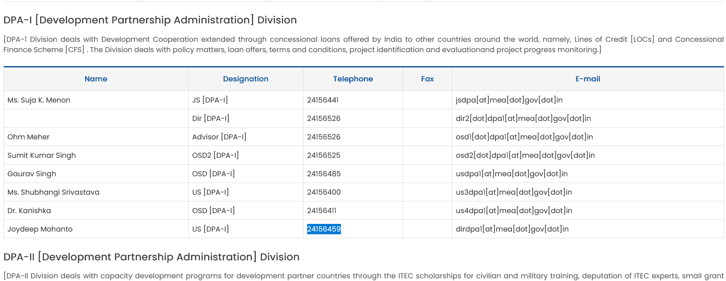Viewport: 726px width, 281px height.
Task: Click the Name column header
Action: 96,79
